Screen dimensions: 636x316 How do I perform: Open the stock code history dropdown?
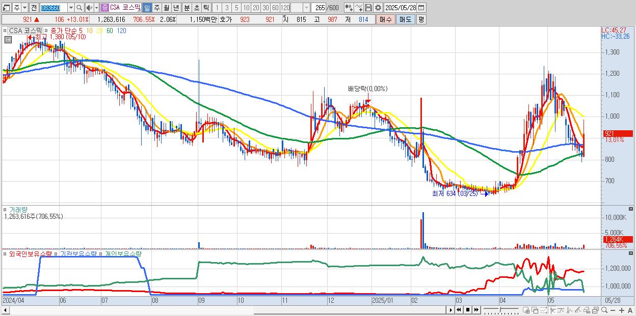coord(71,8)
